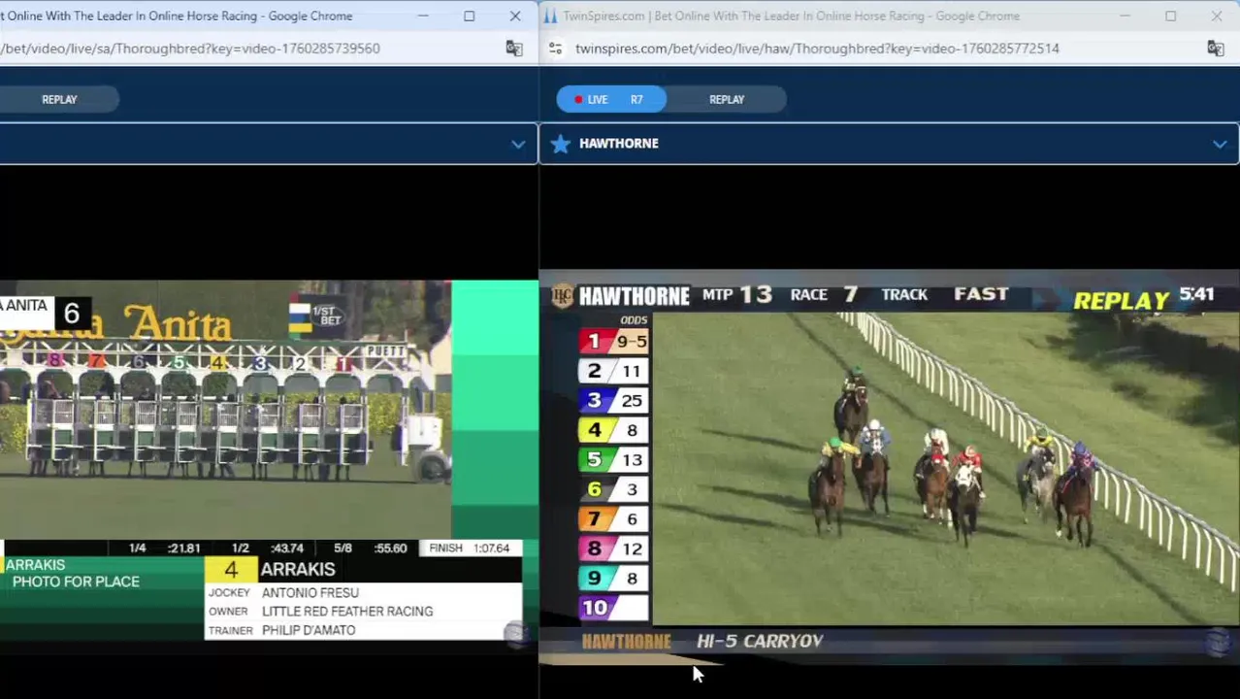
Task: Click jockey ANTONIO FRESU text
Action: tap(310, 592)
